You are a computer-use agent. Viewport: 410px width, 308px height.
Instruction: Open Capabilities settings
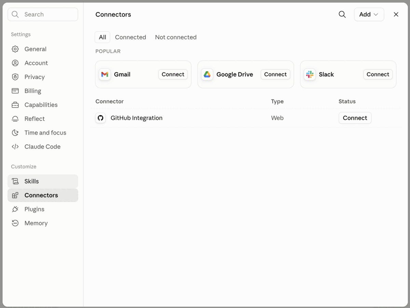(43, 105)
